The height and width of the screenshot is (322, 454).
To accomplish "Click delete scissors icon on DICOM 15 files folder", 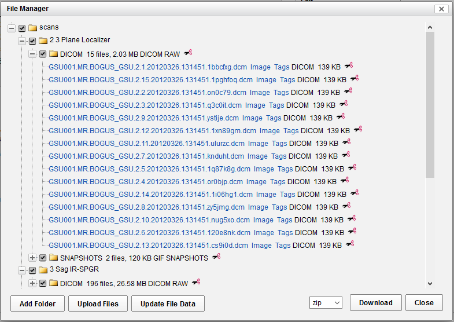I will [187, 54].
